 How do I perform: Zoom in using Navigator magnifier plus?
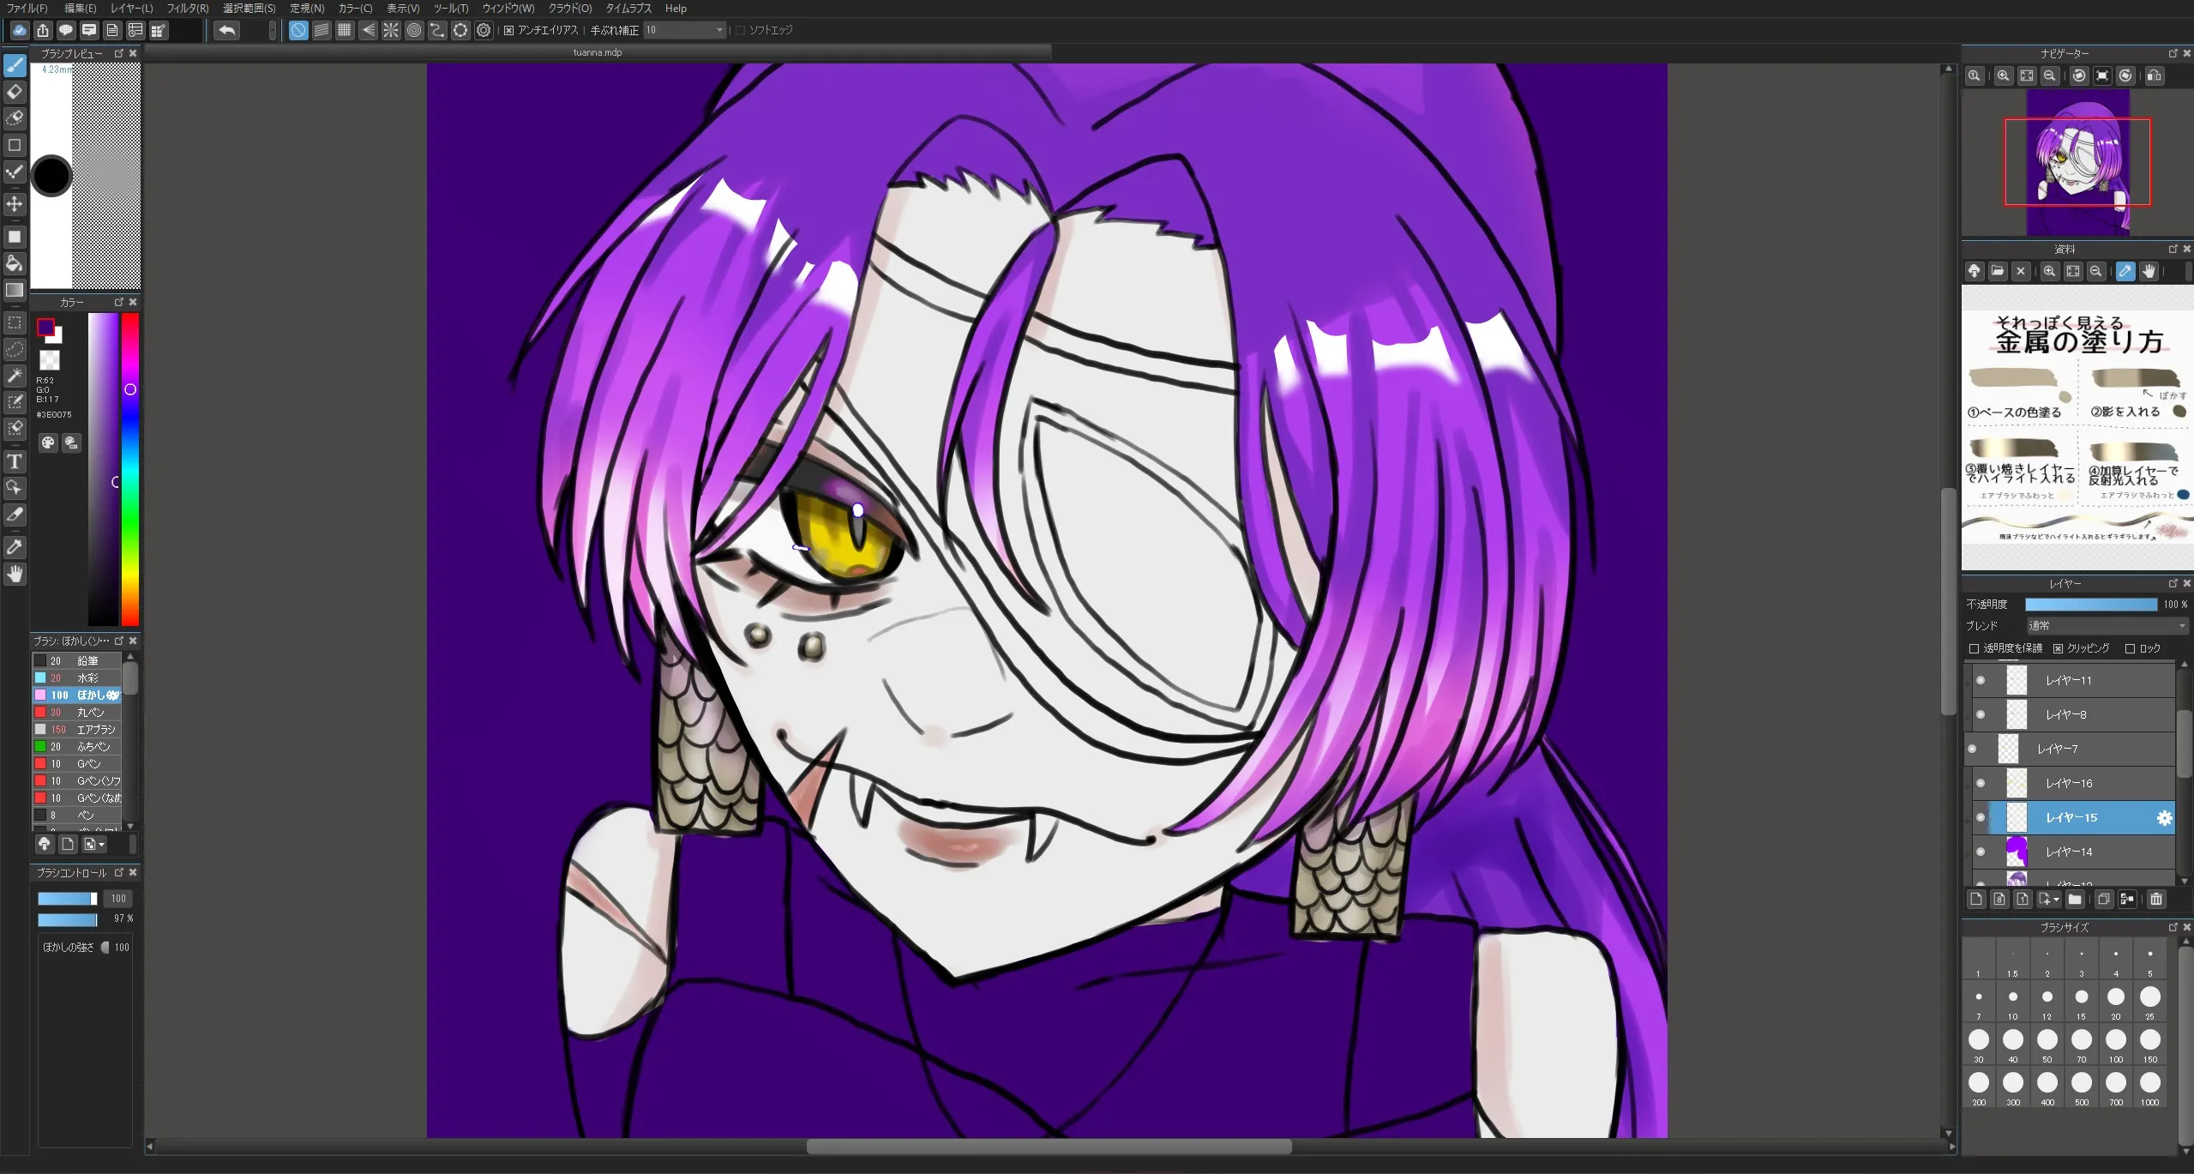tap(2003, 75)
